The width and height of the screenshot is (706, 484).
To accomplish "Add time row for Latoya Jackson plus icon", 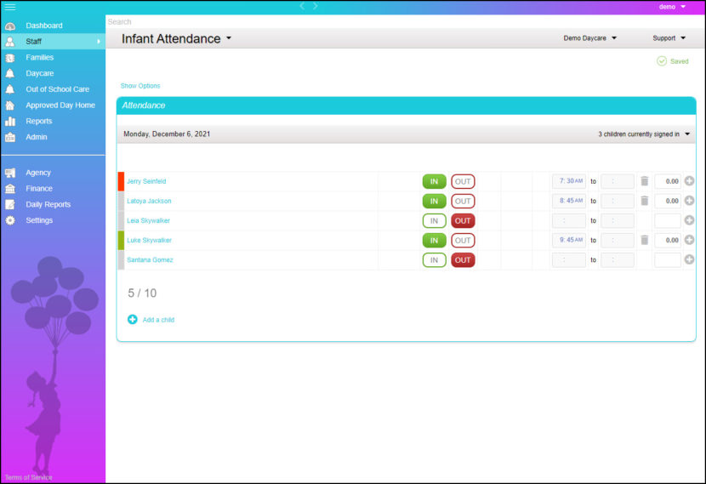I will [689, 201].
